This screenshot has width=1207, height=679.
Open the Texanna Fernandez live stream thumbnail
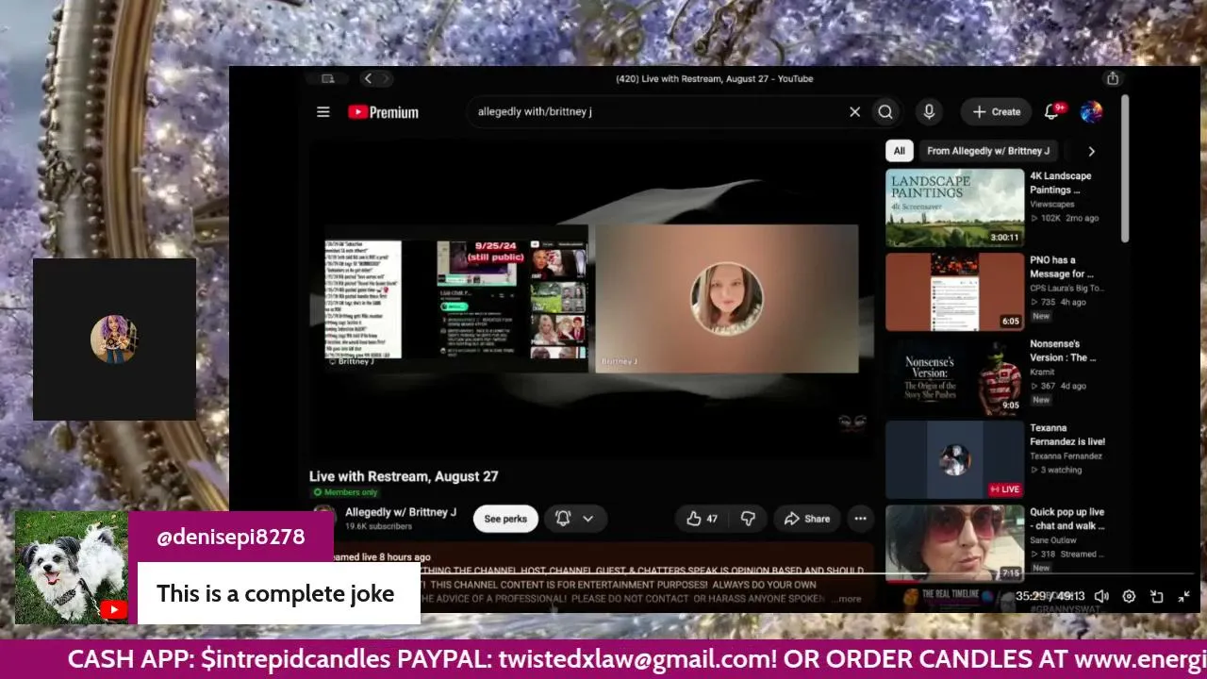954,459
